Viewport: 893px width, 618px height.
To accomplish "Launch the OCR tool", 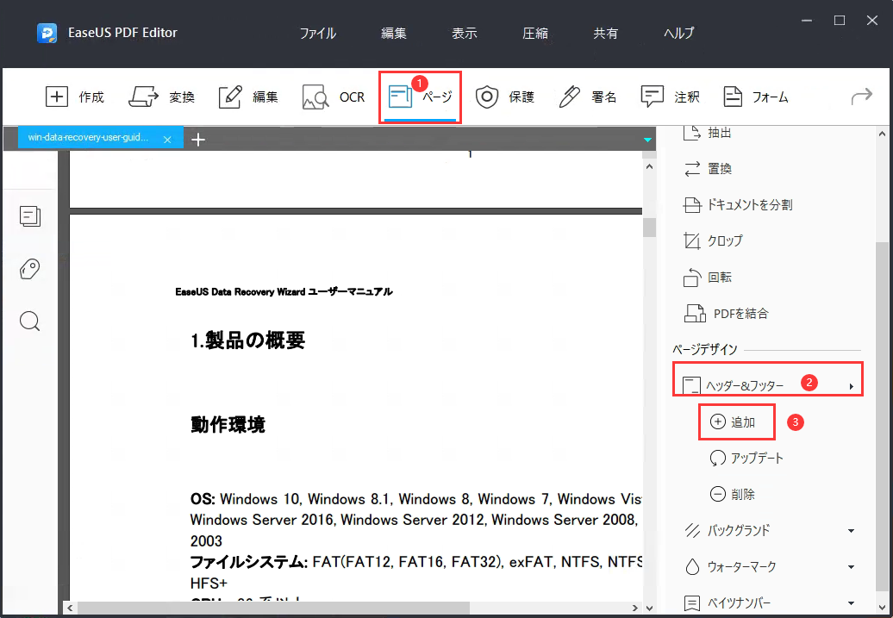I will [336, 97].
